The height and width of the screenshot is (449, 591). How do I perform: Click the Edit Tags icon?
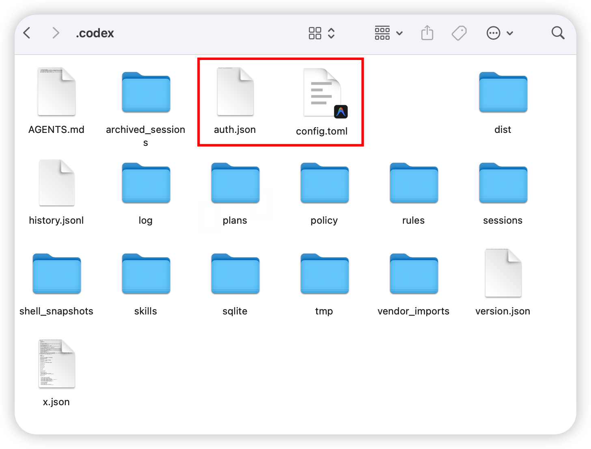[x=459, y=33]
